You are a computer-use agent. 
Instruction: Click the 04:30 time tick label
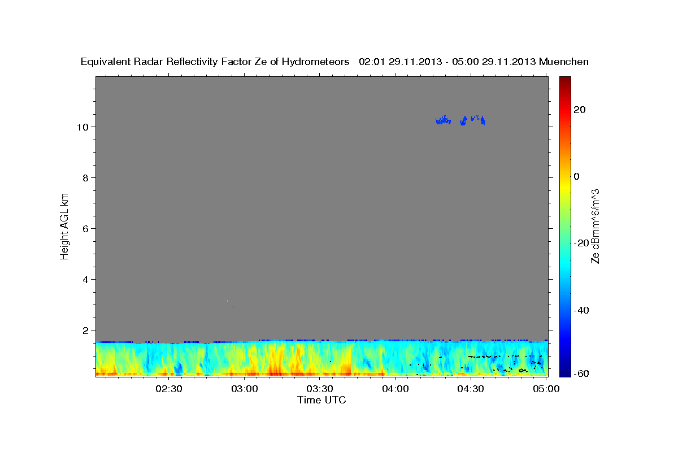(x=471, y=389)
